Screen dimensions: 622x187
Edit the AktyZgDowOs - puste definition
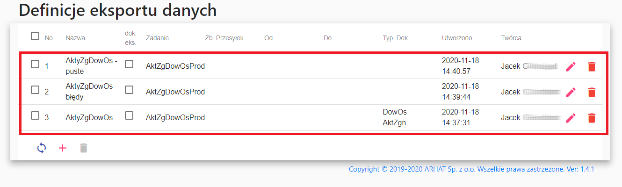click(570, 67)
